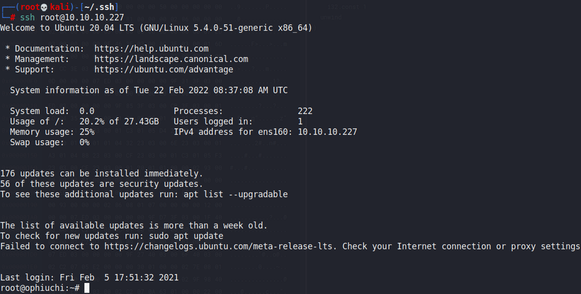Click the red 'kali' hostname in prompt
The width and height of the screenshot is (581, 294).
click(x=59, y=7)
